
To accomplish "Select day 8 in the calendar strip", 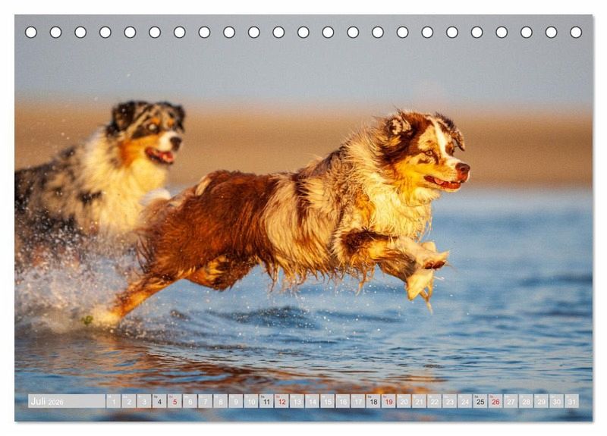I will [220, 401].
